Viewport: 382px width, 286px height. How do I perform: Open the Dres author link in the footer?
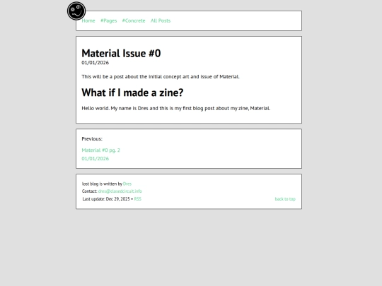tap(127, 184)
